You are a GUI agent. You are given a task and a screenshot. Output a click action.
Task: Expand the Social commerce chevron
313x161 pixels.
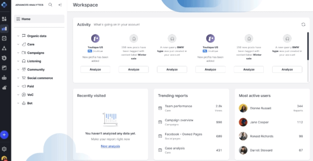tap(18, 78)
